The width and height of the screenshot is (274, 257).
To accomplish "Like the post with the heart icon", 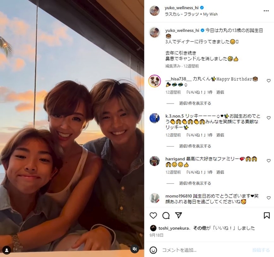I will point(153,216).
